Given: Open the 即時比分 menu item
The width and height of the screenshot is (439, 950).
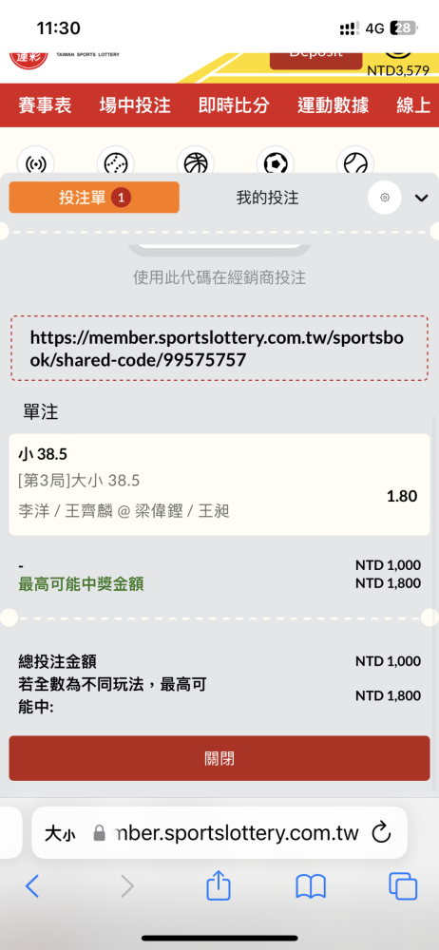Looking at the screenshot, I should 234,105.
